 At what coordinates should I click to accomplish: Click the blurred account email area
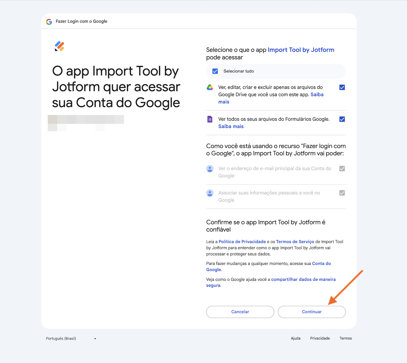(86, 123)
